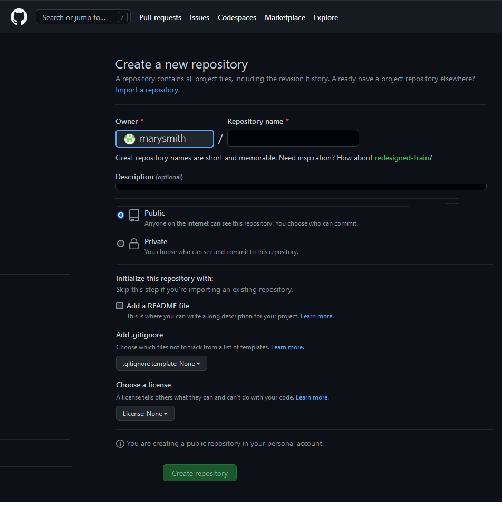Viewport: 503px width, 506px height.
Task: Open Codespaces in the top navigation
Action: coord(237,17)
